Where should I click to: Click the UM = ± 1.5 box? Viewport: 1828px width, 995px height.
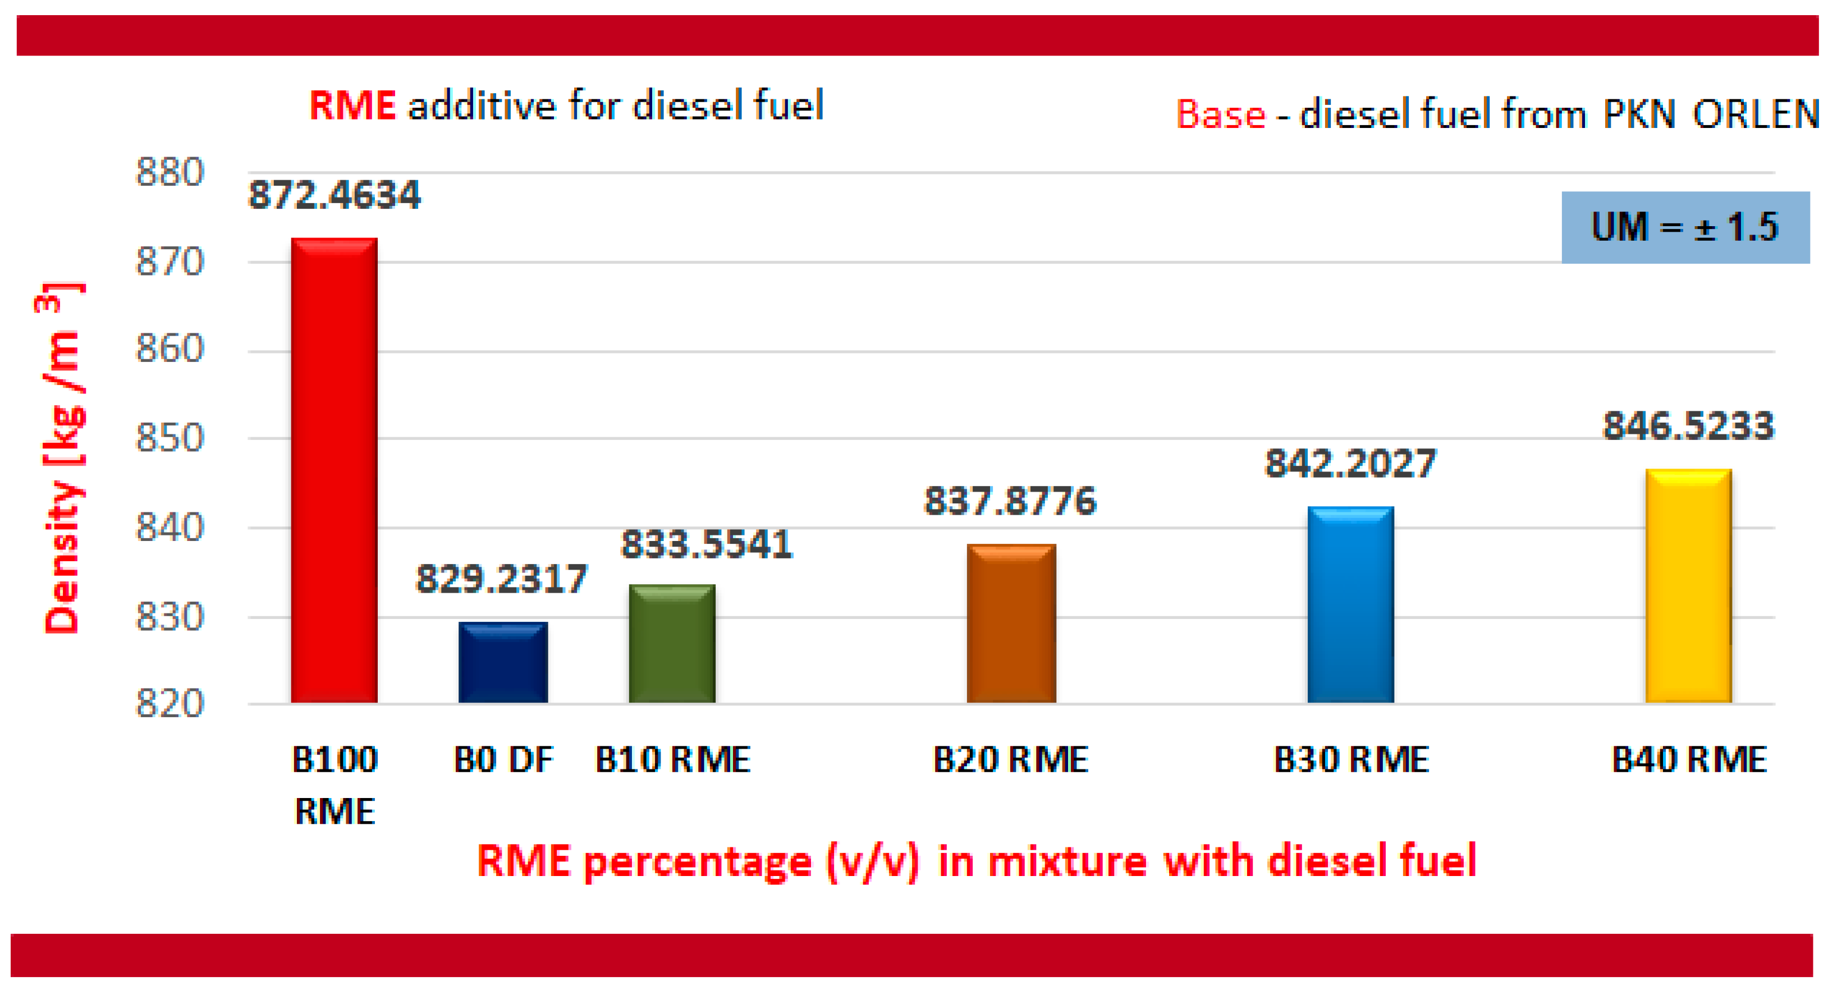point(1685,227)
